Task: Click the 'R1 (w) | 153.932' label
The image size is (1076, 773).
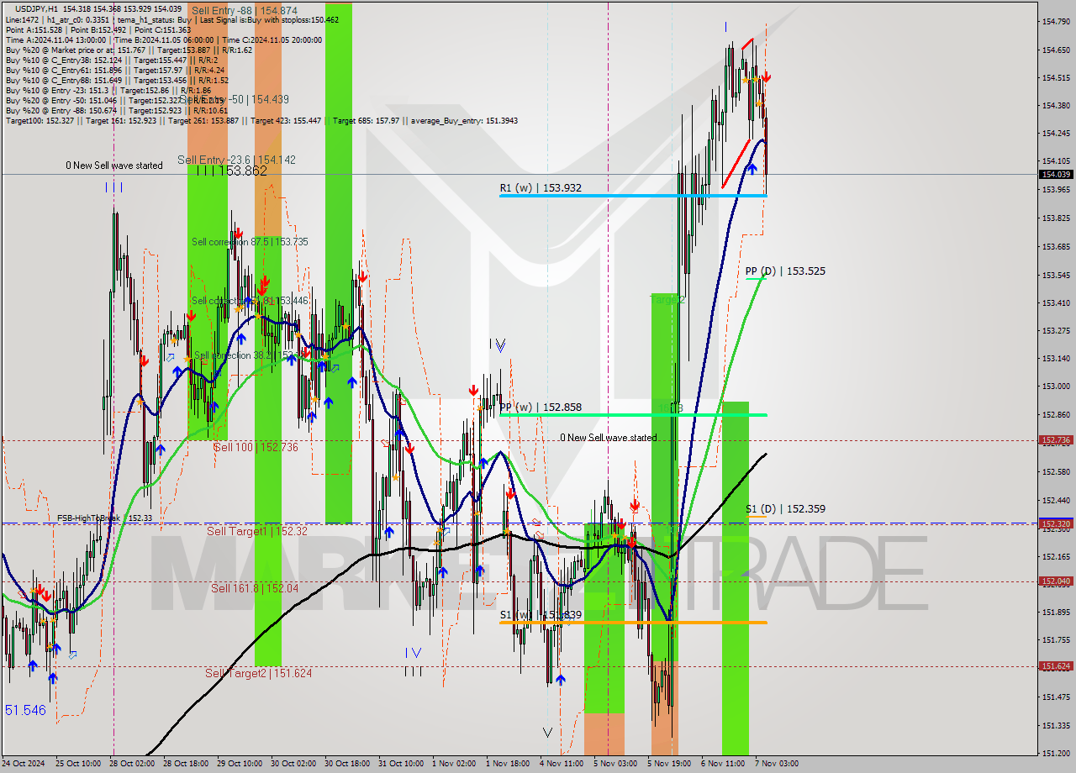Action: pos(541,188)
